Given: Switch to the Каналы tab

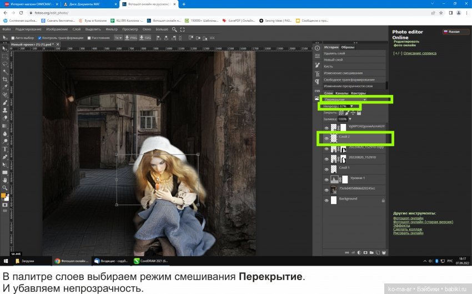Looking at the screenshot, I should 342,93.
